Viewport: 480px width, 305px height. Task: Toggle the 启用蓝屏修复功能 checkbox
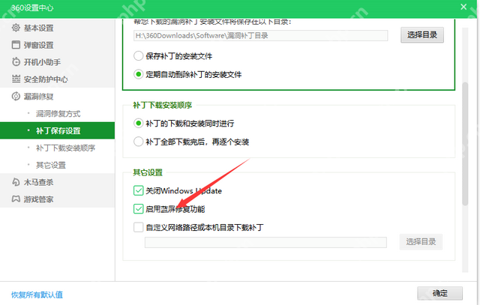(138, 209)
